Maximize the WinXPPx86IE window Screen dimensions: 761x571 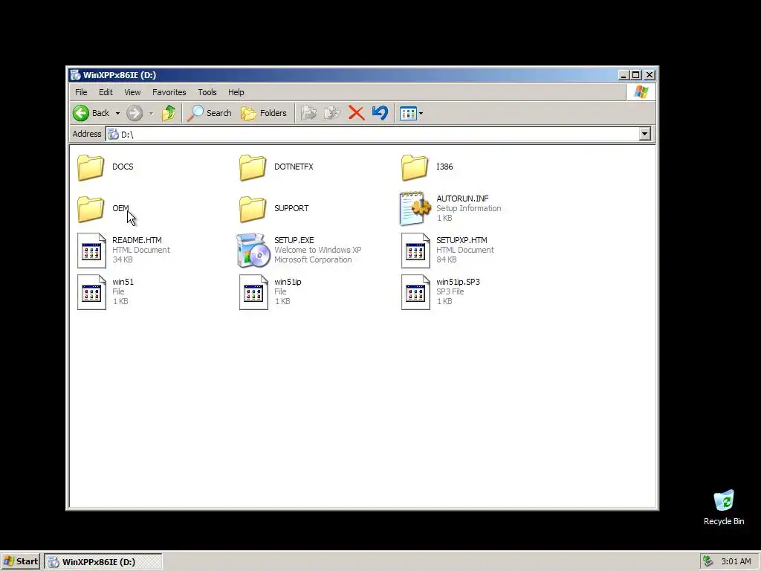click(x=636, y=75)
